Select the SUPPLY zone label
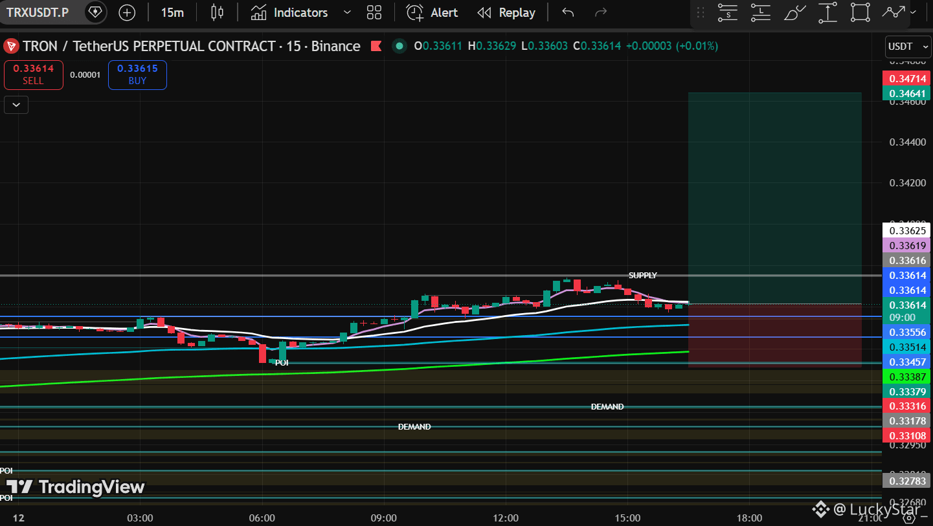Viewport: 933px width, 526px height. [x=643, y=276]
